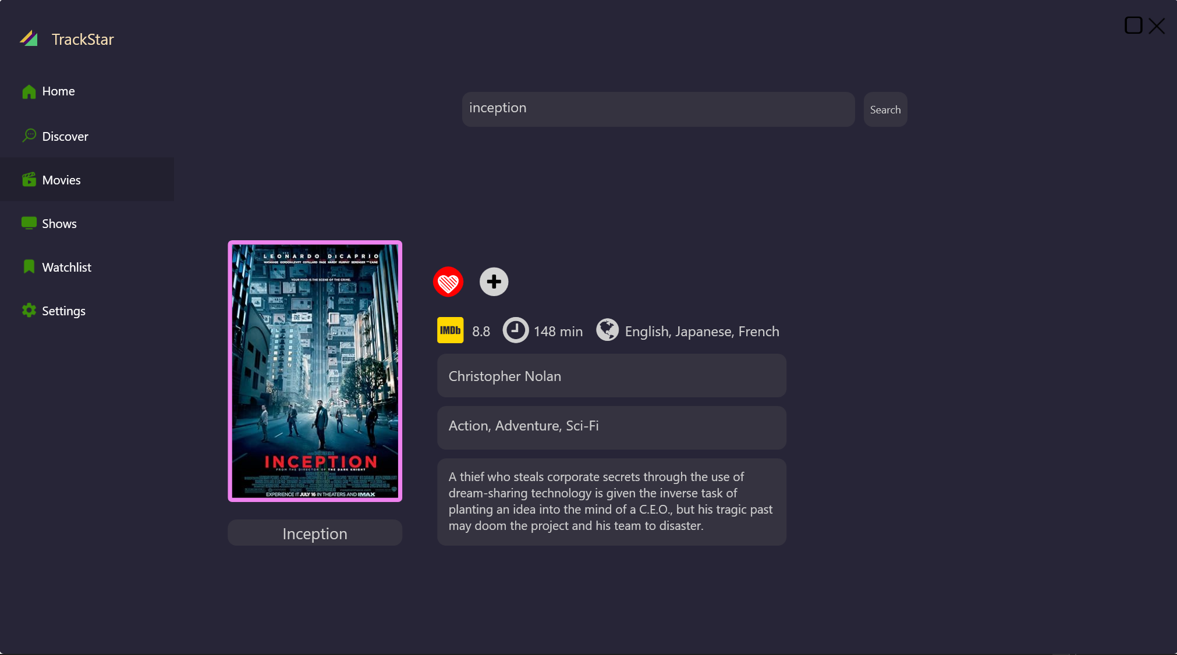Toggle the red heart favorite button
1177x655 pixels.
[x=448, y=282]
